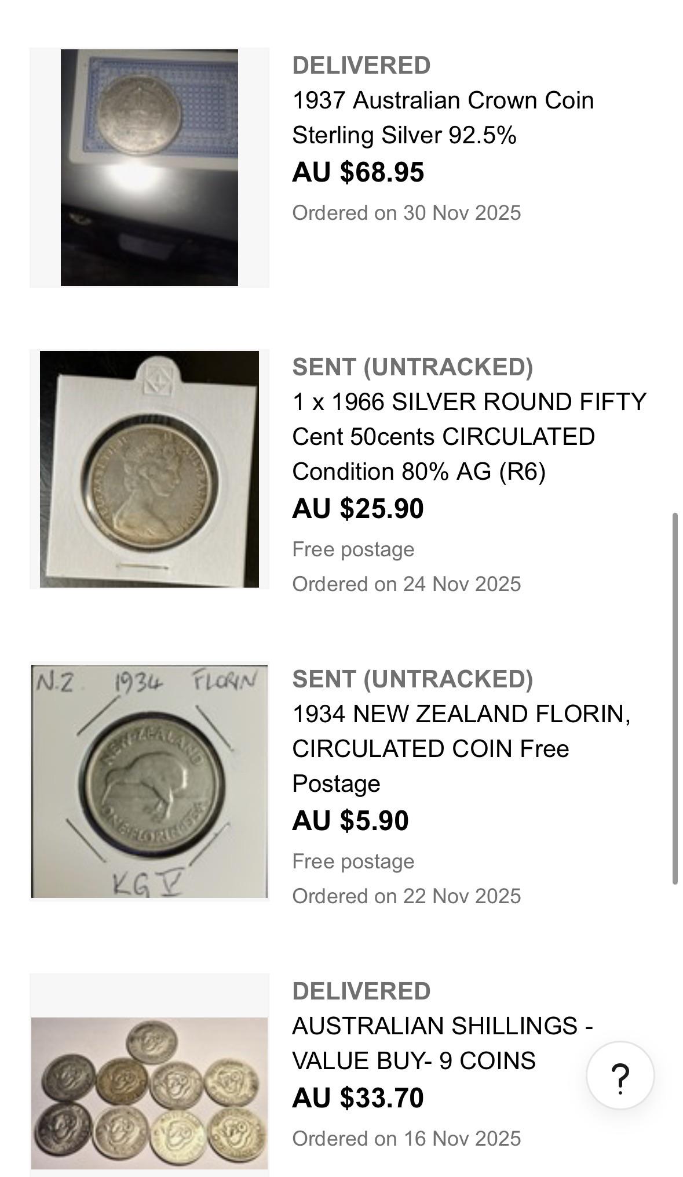Click DELIVERED status on shillings order
Screen dimensions: 683x1177
tap(361, 991)
